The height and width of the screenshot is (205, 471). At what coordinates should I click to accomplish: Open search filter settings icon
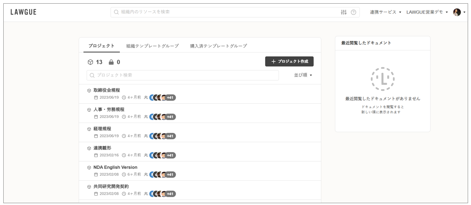[x=344, y=12]
